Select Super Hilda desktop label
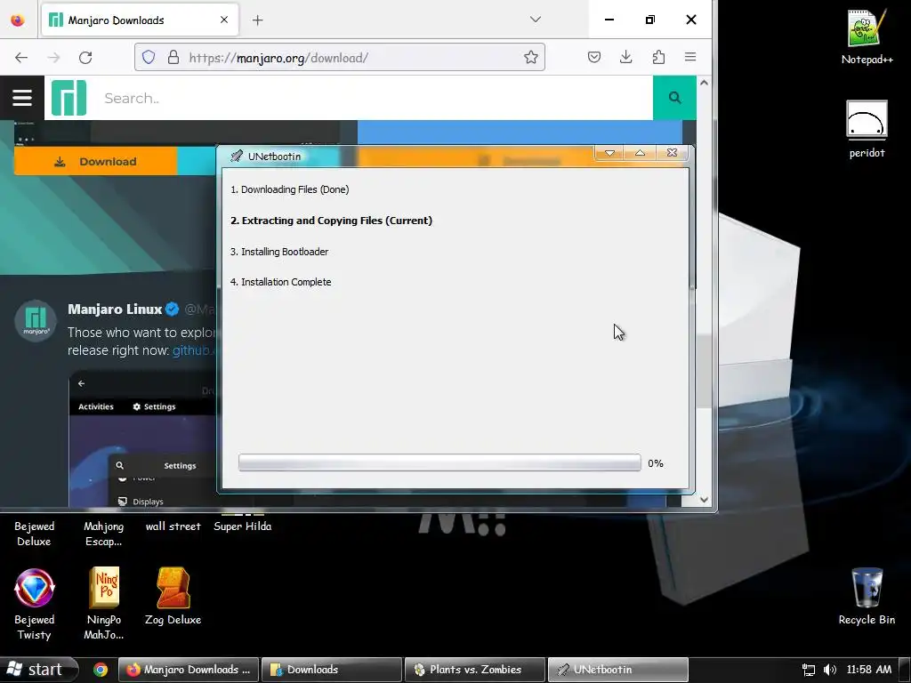The image size is (911, 683). tap(242, 526)
